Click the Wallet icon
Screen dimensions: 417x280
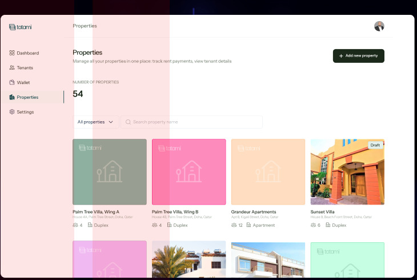[11, 82]
